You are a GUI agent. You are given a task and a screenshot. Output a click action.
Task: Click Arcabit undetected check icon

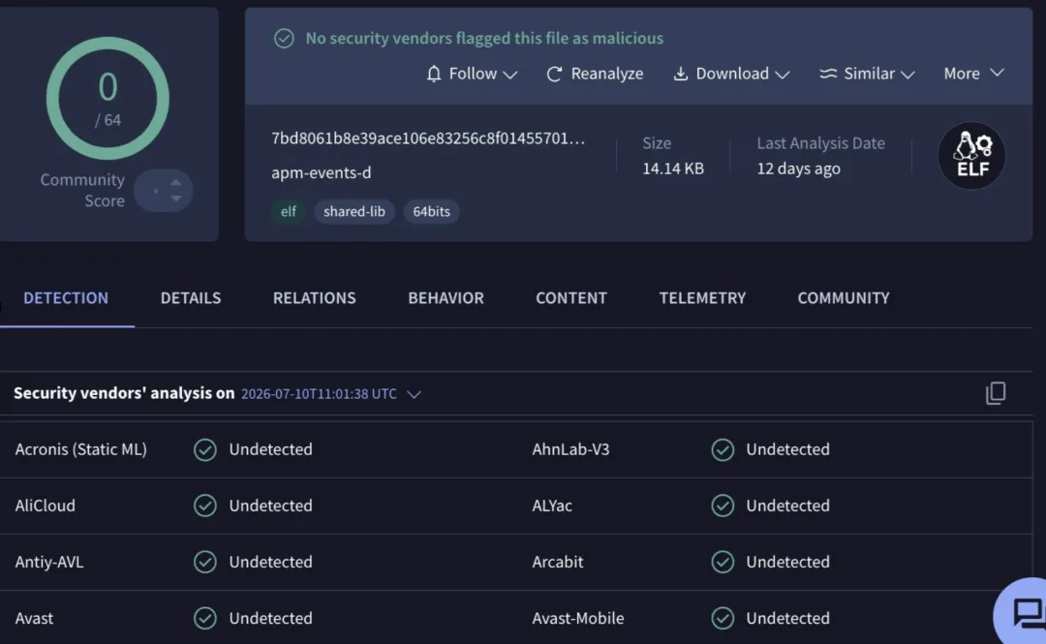click(723, 562)
